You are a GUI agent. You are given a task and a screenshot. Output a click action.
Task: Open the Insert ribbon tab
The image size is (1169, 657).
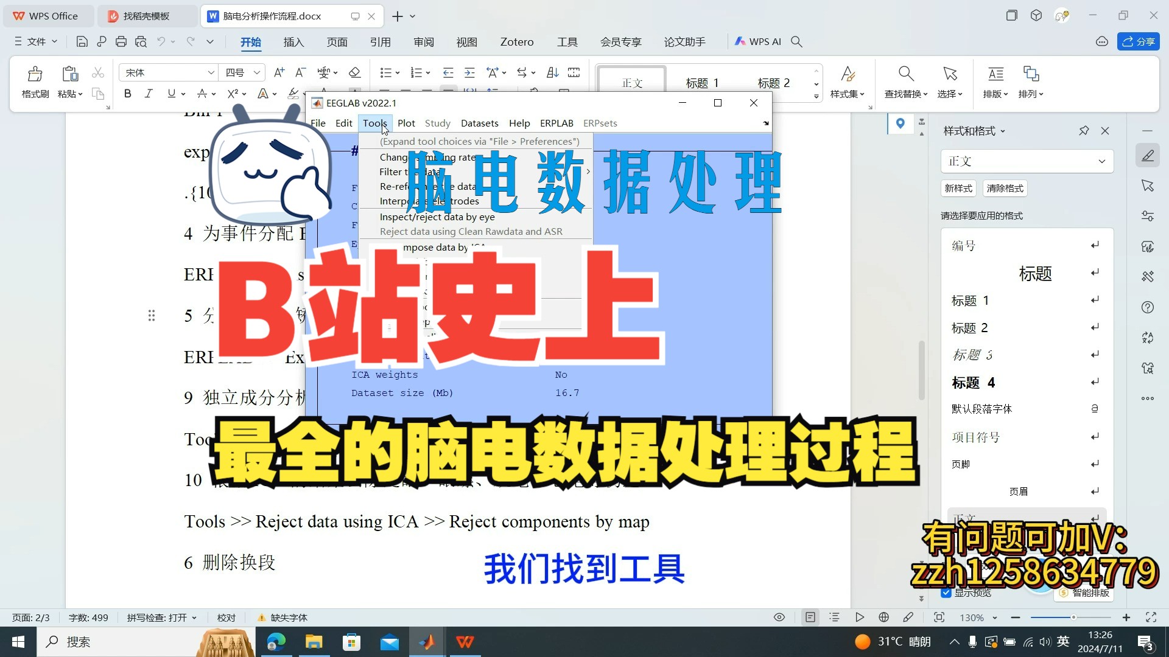point(293,42)
